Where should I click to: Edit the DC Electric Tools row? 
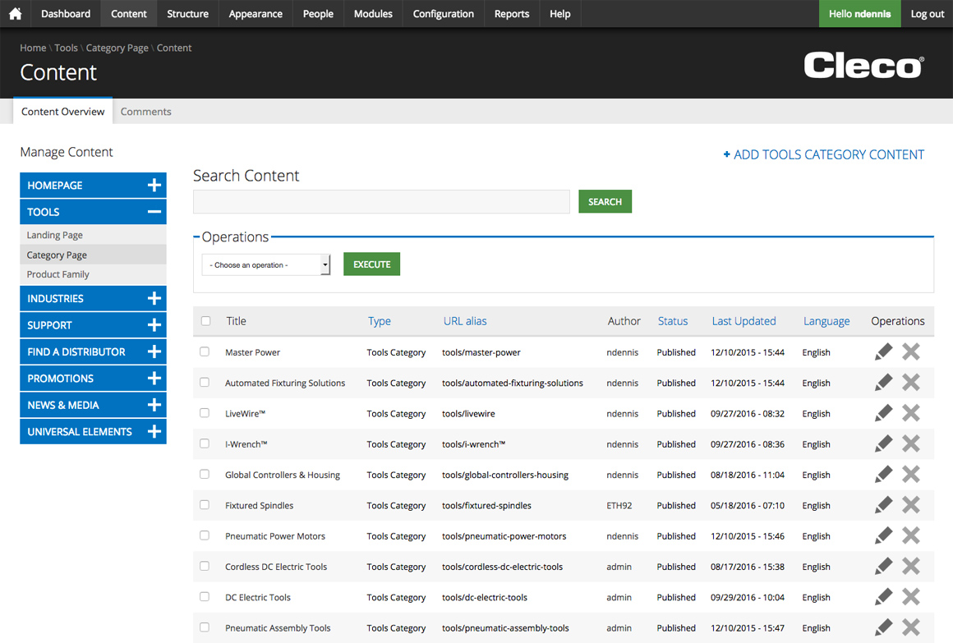884,597
